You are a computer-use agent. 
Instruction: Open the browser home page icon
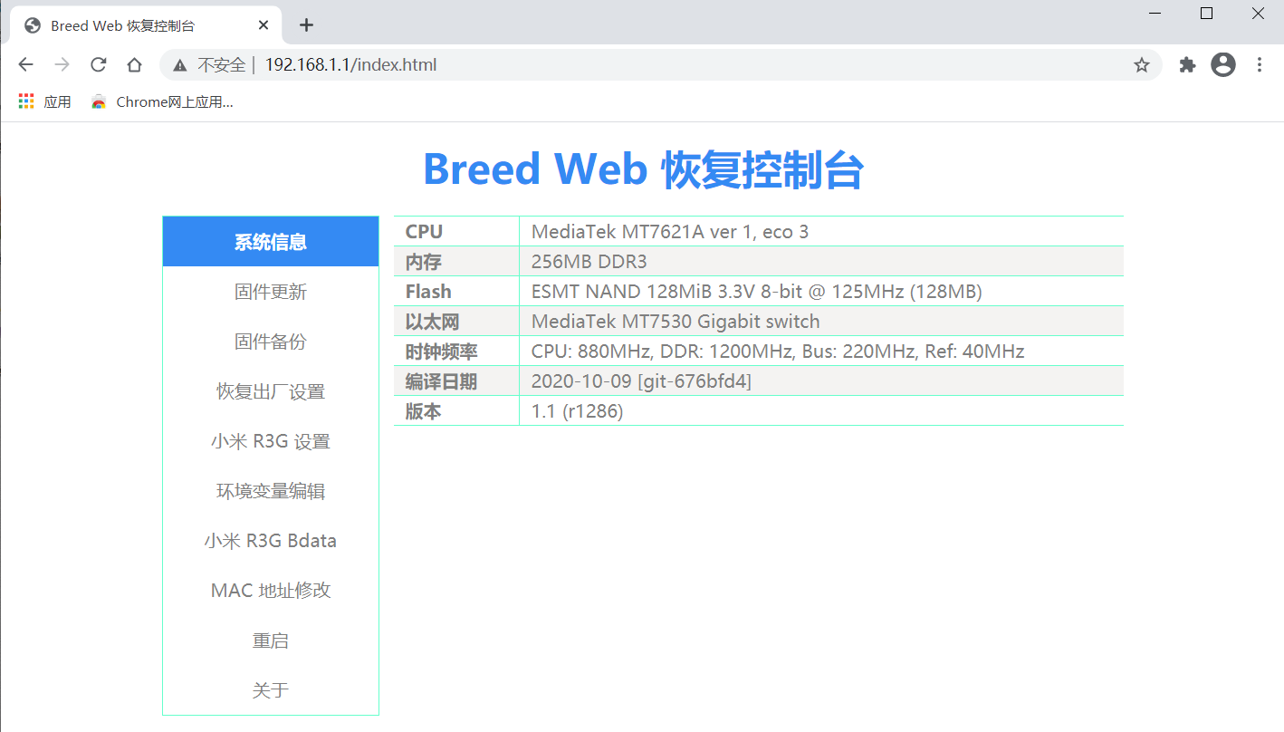(134, 64)
